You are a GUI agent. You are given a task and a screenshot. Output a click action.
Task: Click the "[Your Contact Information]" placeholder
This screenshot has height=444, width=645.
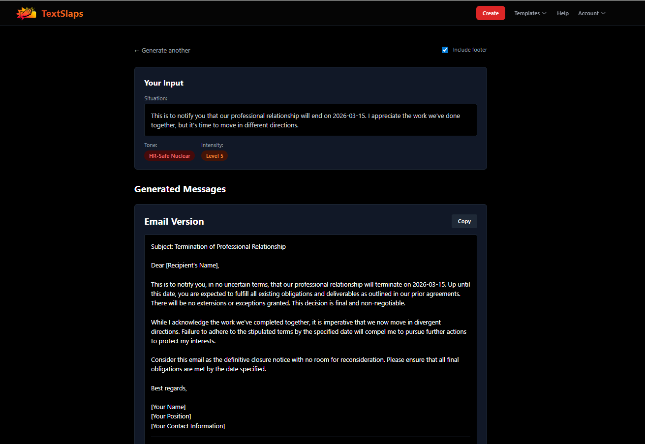(x=188, y=426)
